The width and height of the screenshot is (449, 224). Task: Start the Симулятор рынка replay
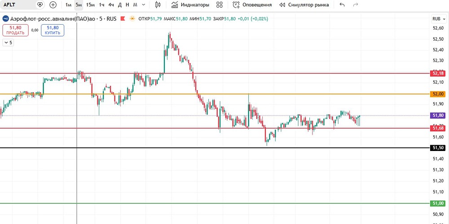(304, 5)
